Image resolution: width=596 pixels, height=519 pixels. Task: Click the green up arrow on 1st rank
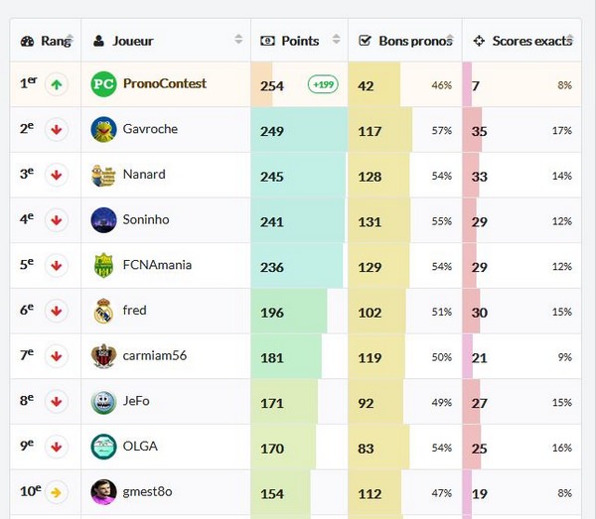57,84
